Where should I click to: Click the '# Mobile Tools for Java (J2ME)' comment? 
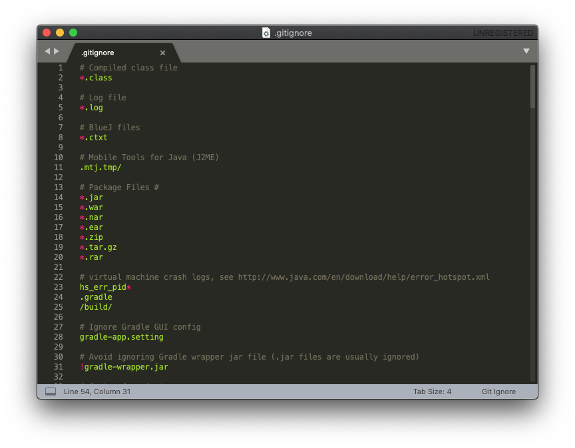(x=149, y=158)
